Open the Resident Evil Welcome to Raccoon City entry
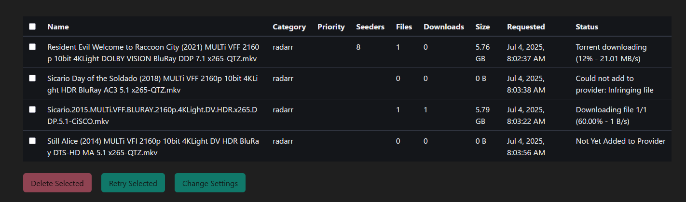The image size is (686, 202). [153, 52]
